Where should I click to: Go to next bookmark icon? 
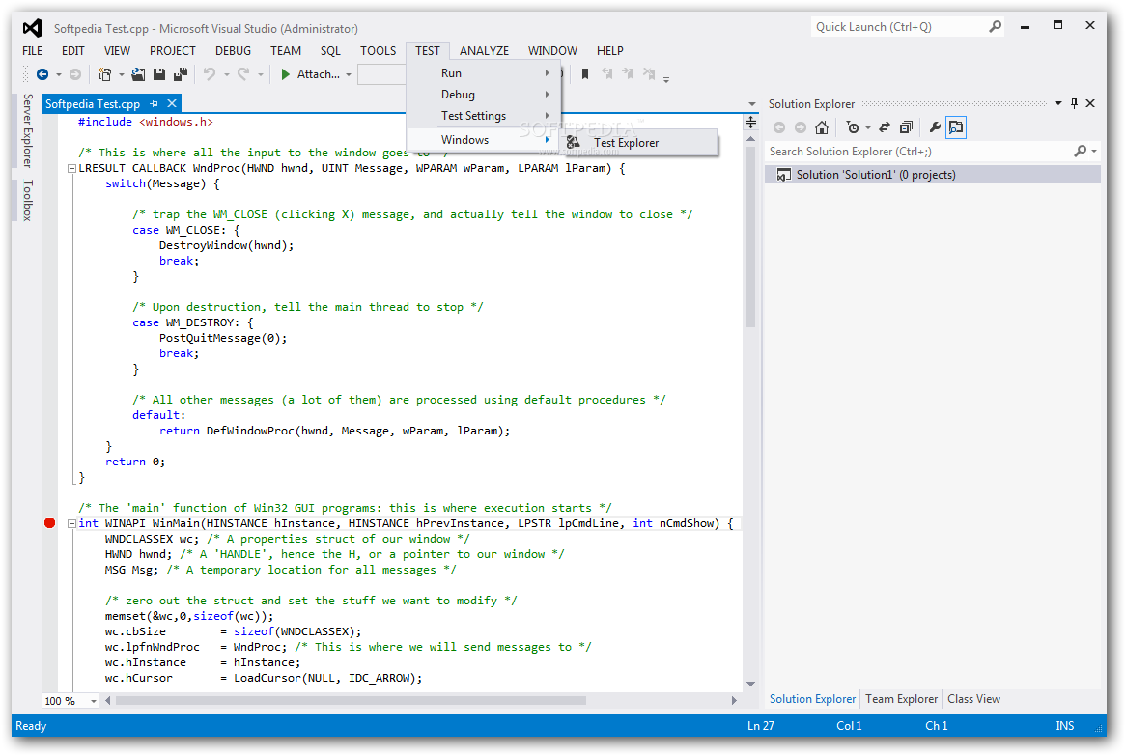629,74
